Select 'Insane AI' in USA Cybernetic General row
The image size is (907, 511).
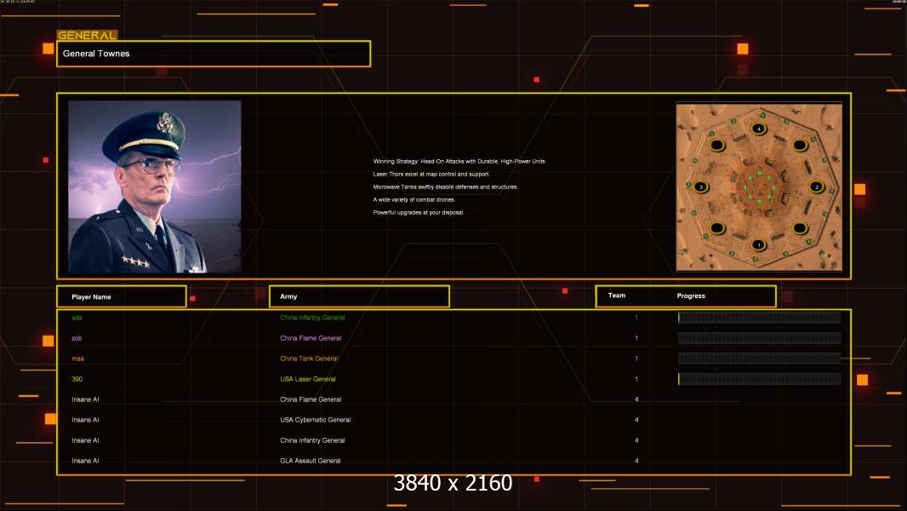(x=85, y=420)
